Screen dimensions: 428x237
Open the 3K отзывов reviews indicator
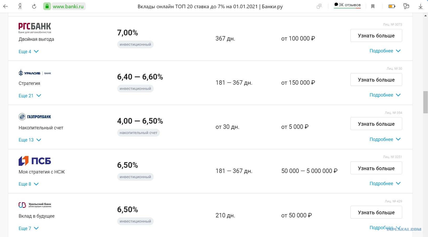tap(347, 5)
